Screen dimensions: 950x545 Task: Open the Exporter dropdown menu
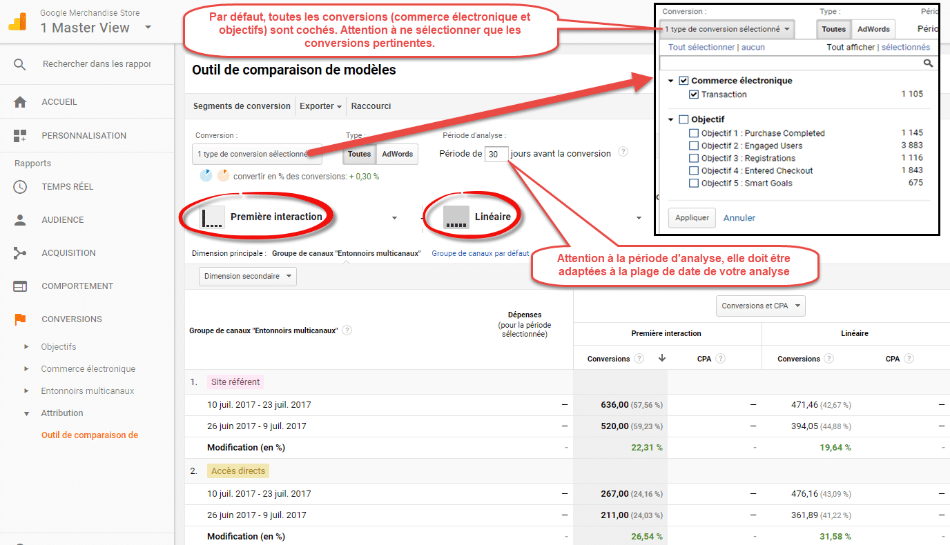(320, 106)
